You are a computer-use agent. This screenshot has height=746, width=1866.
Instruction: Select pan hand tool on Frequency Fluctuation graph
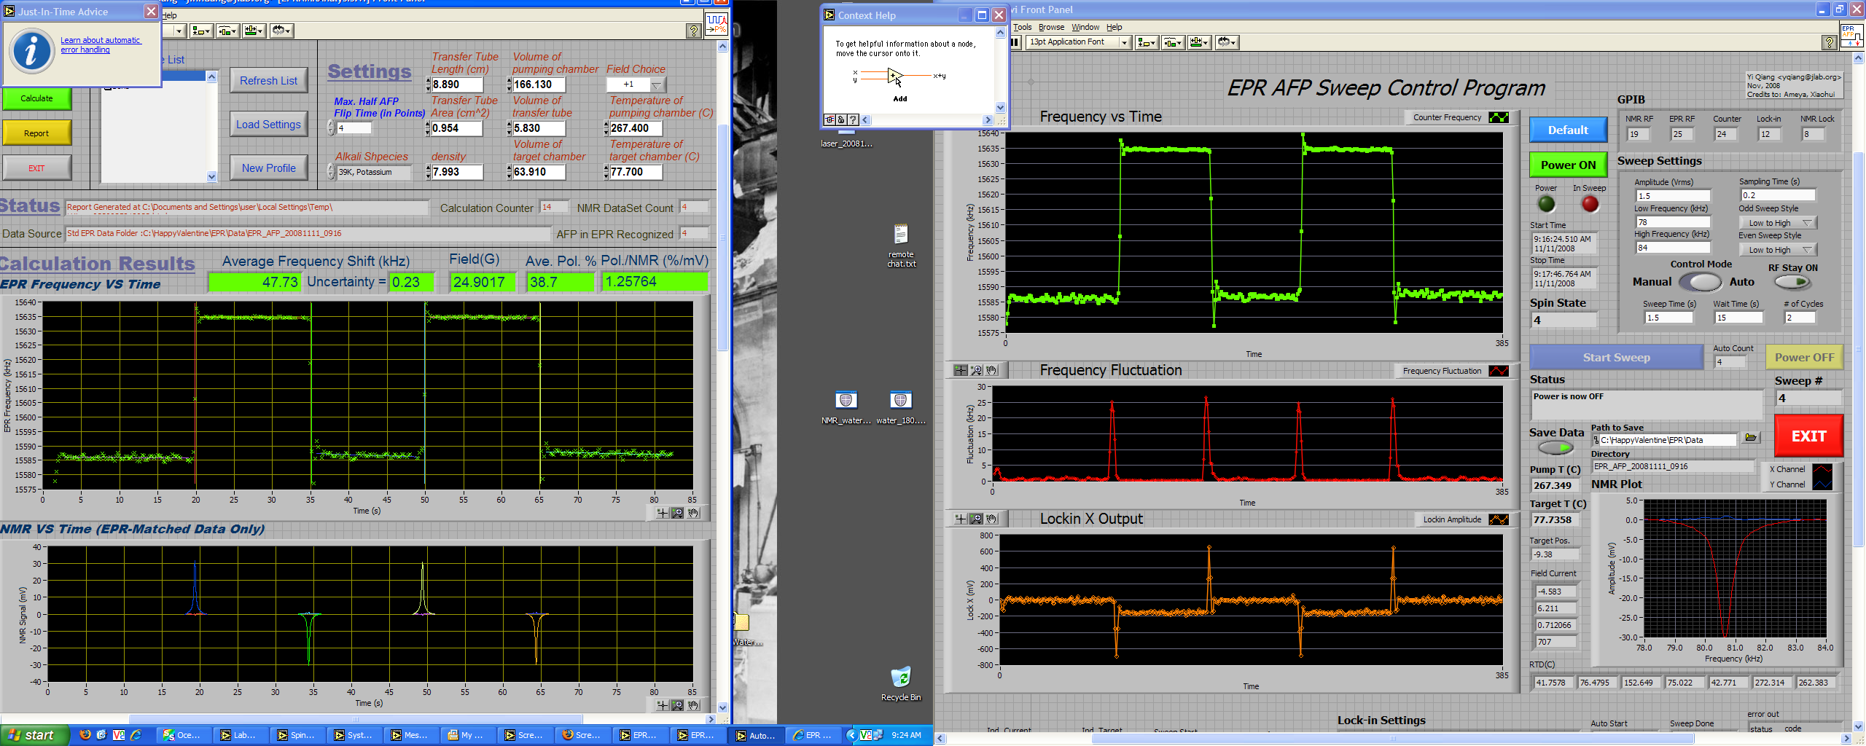click(991, 370)
